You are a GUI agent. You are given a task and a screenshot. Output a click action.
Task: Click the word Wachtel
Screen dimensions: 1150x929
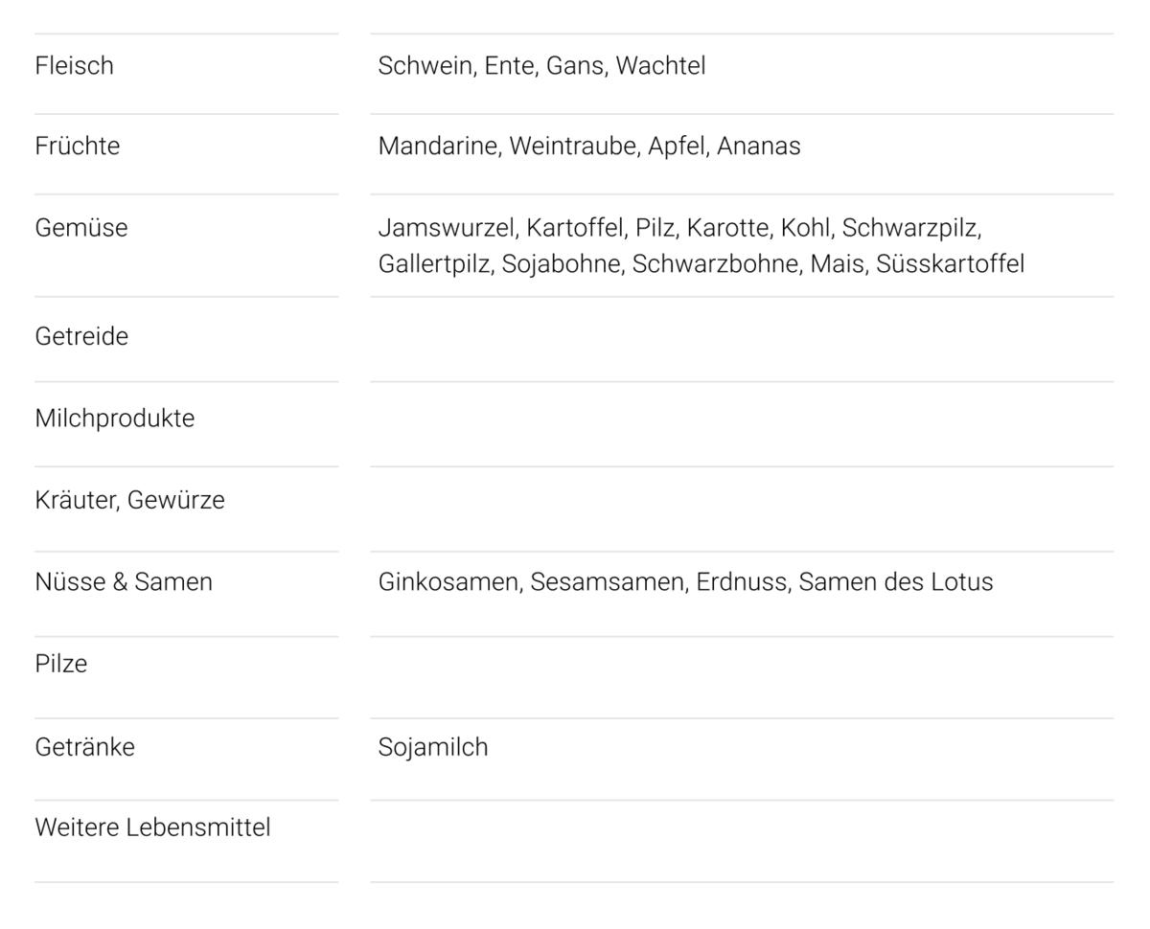660,66
